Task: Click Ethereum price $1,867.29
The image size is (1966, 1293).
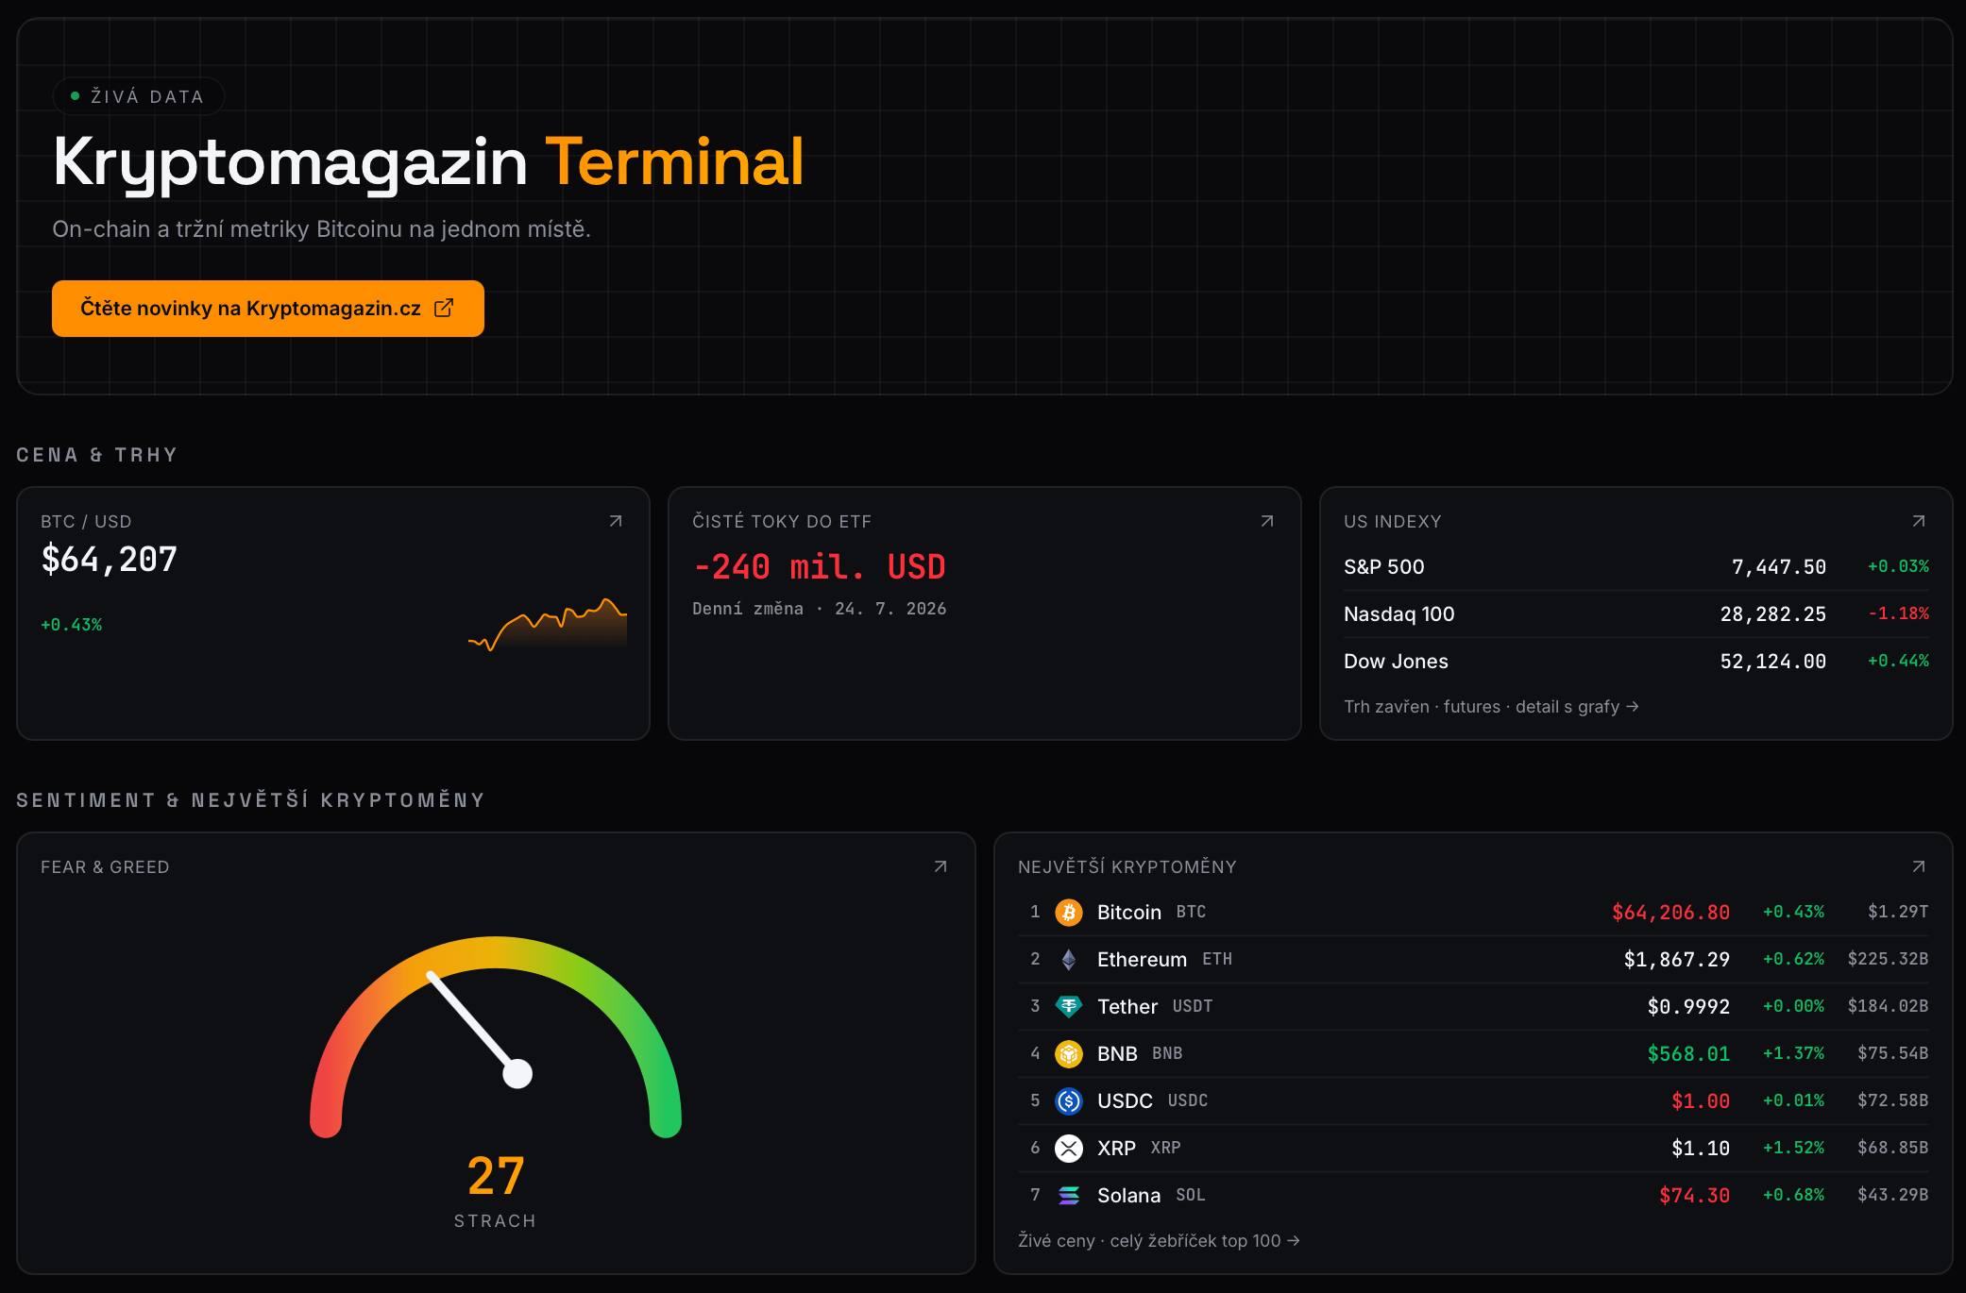Action: tap(1677, 960)
